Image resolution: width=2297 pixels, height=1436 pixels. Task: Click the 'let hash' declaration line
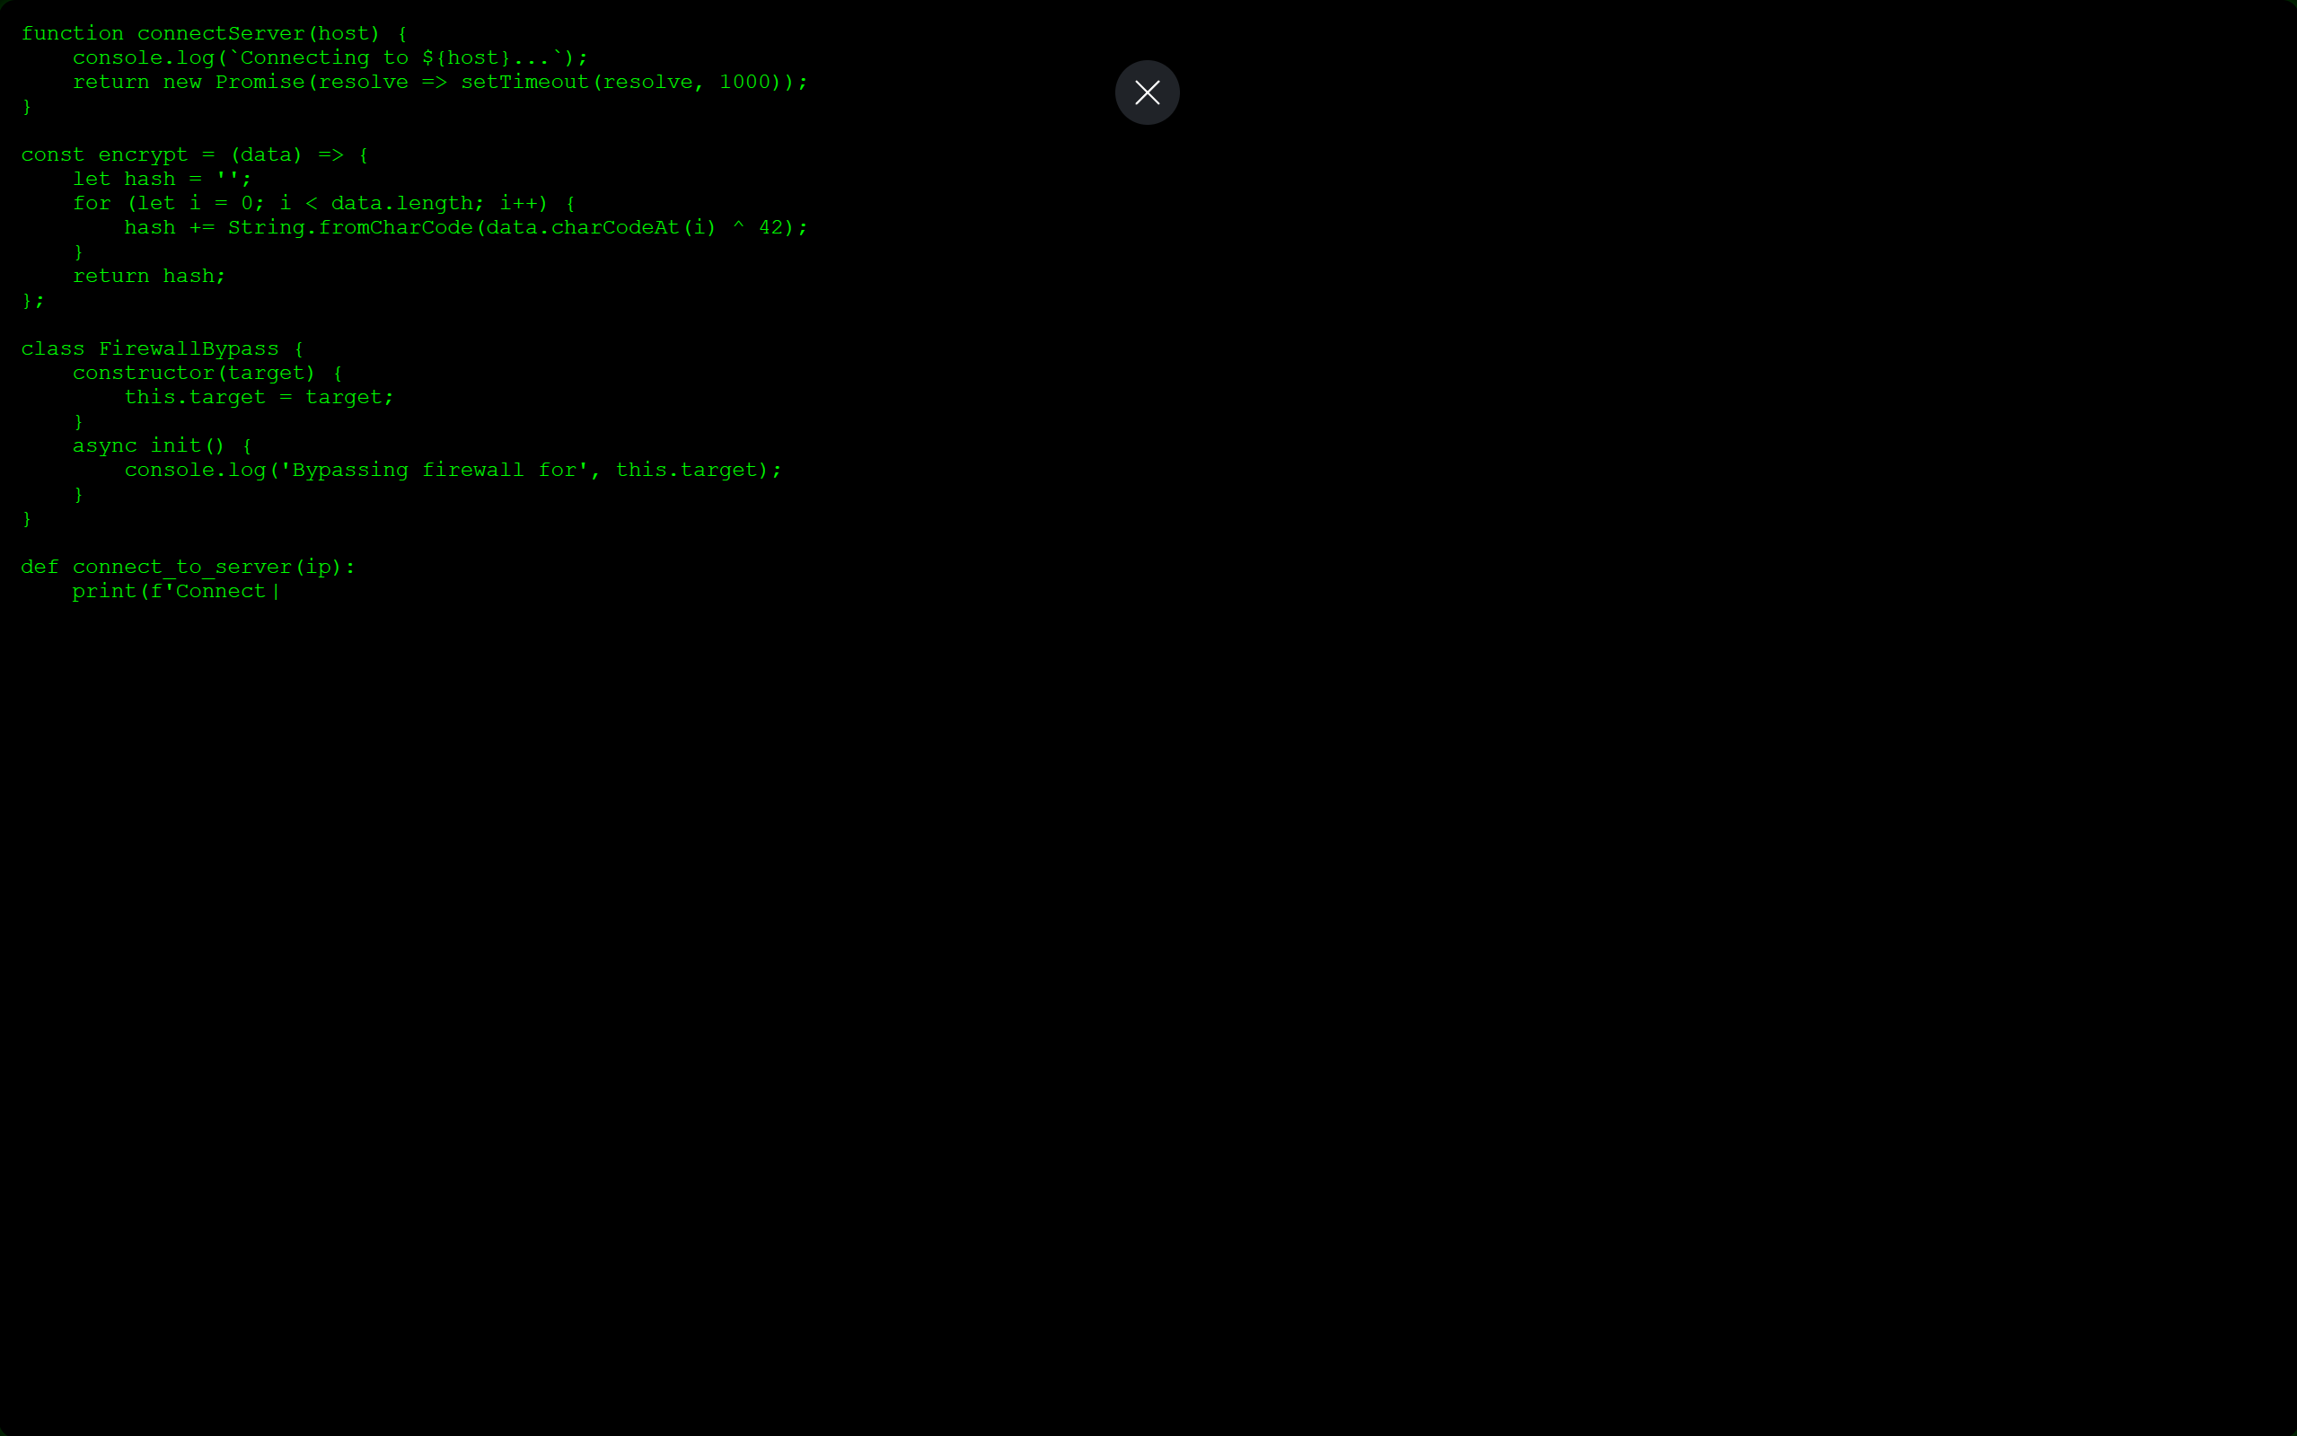coord(162,180)
